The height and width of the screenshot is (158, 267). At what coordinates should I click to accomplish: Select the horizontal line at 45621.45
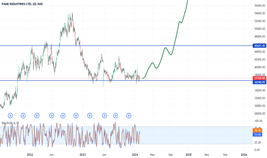(126, 46)
